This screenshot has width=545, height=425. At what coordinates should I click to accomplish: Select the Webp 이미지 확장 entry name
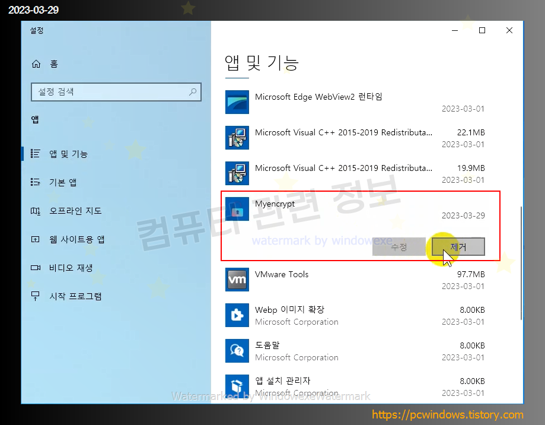point(289,309)
